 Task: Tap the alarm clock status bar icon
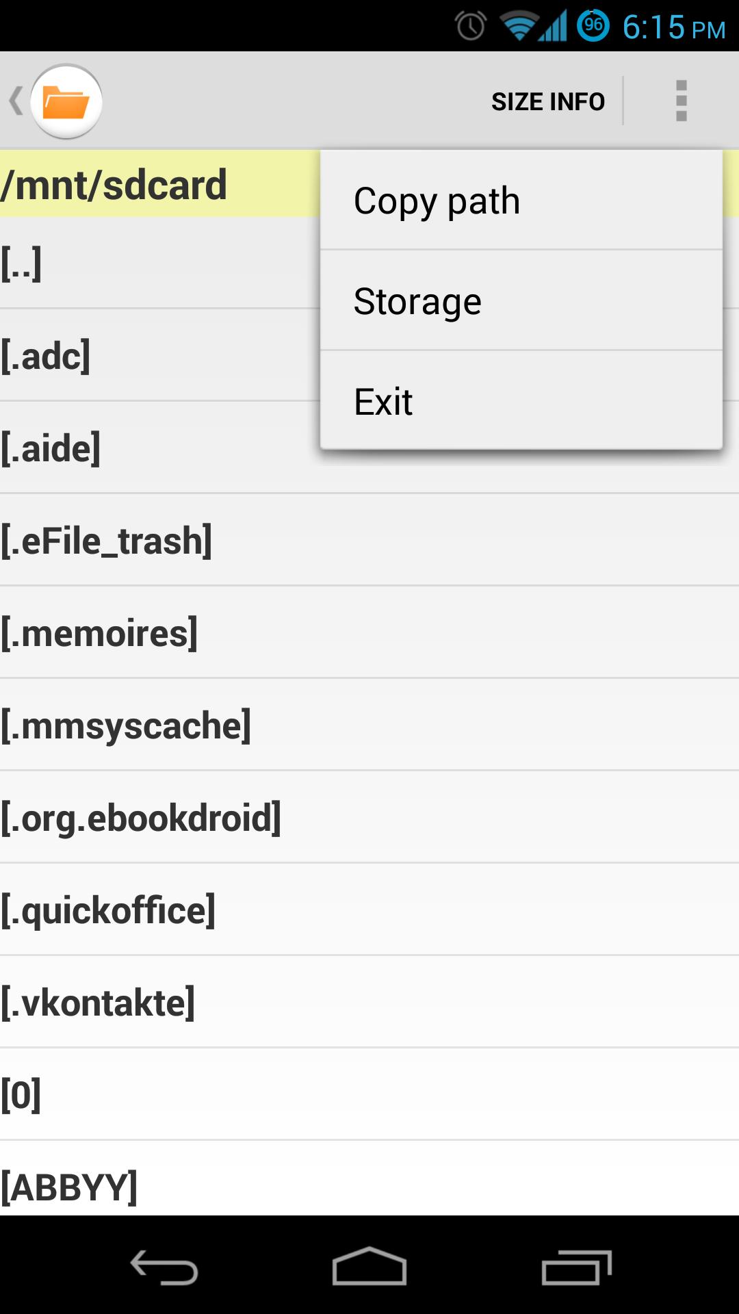pyautogui.click(x=471, y=24)
